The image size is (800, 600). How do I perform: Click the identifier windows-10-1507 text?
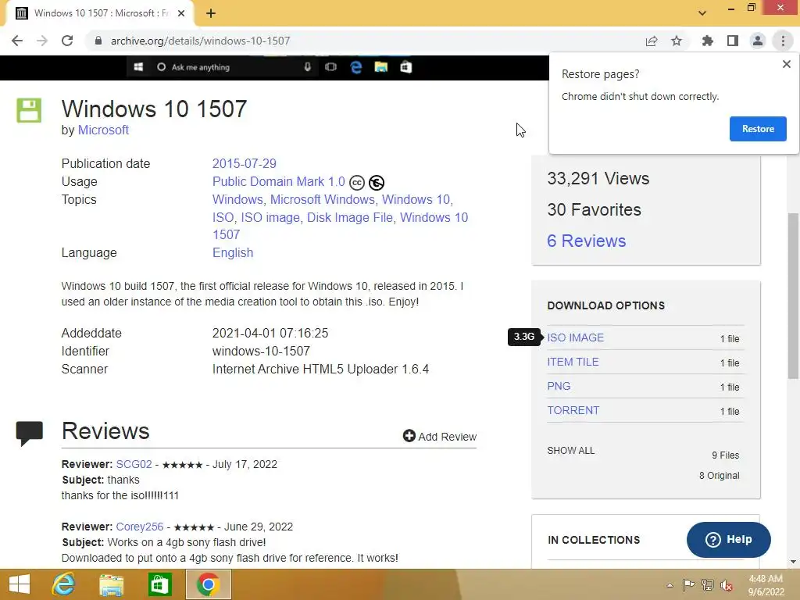click(x=261, y=351)
